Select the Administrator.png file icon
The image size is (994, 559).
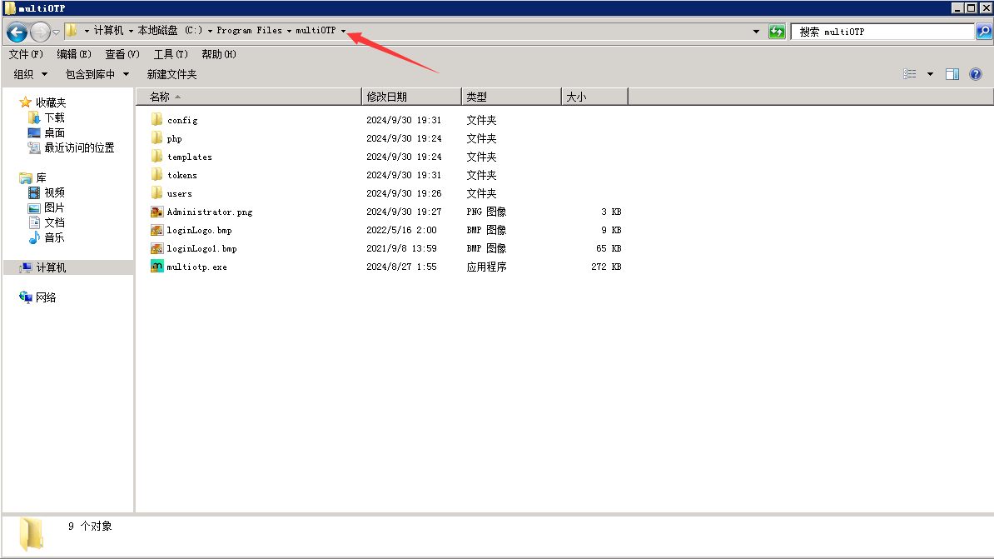(157, 212)
